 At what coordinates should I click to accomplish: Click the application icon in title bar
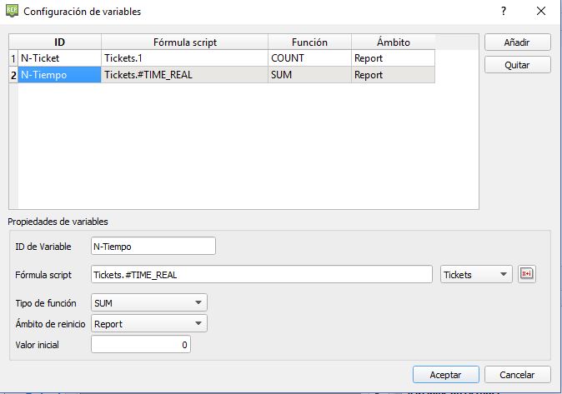(x=11, y=12)
